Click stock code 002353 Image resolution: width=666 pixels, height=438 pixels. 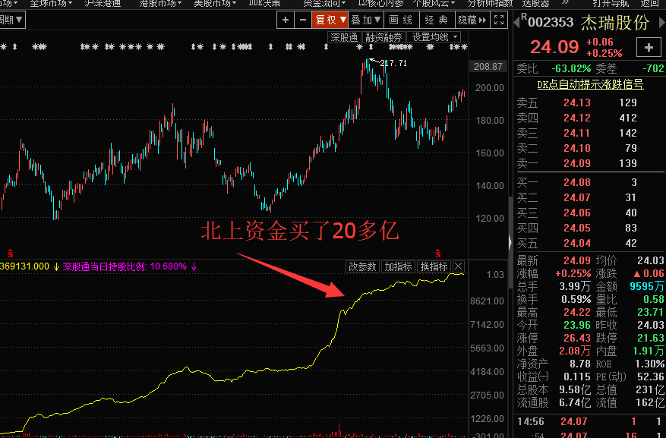coord(551,22)
